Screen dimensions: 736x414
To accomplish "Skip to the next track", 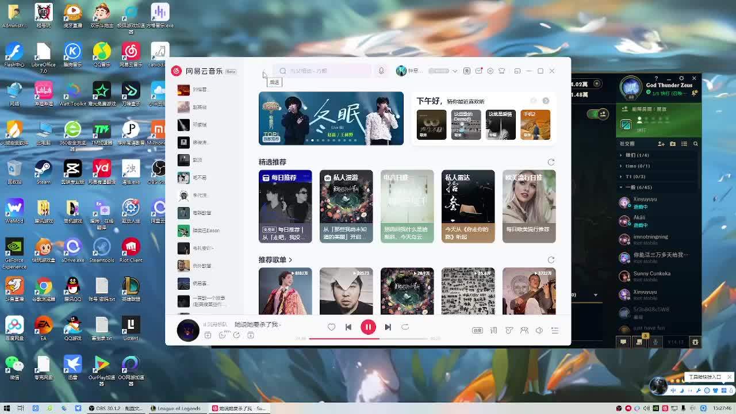I will pyautogui.click(x=388, y=327).
